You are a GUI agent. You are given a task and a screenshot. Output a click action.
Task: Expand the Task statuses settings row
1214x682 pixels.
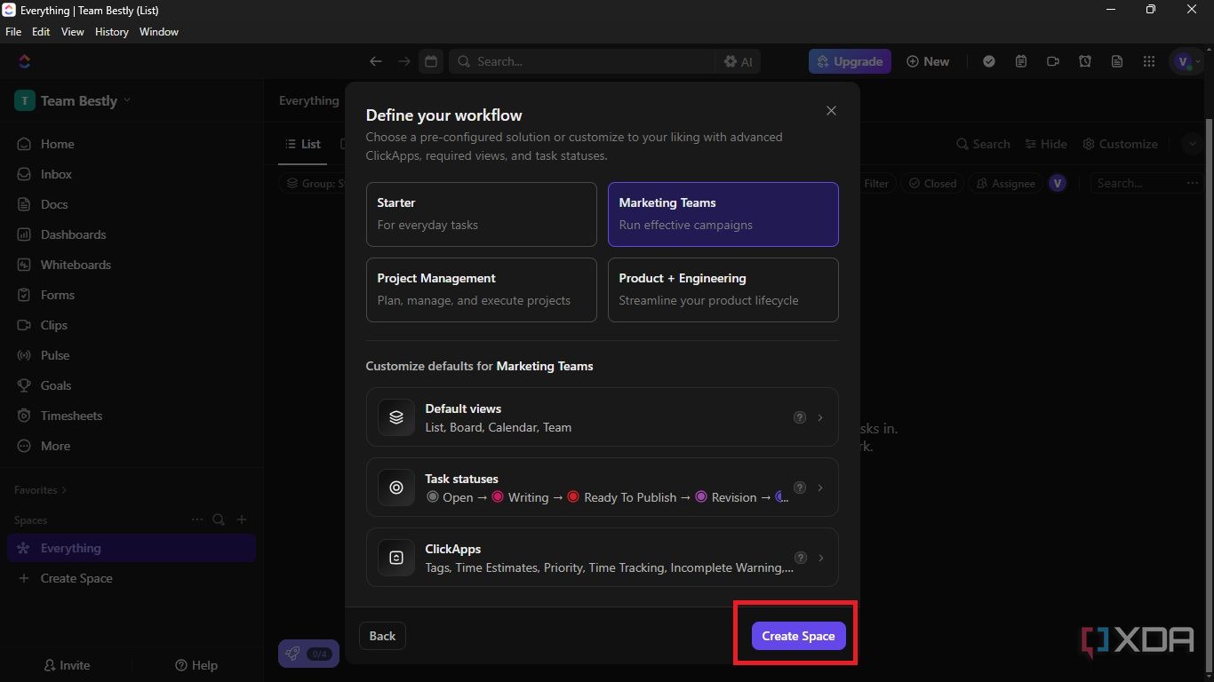tap(603, 488)
